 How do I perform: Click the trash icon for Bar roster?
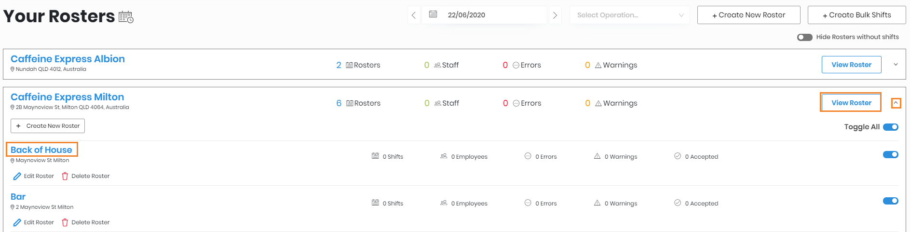pyautogui.click(x=65, y=223)
